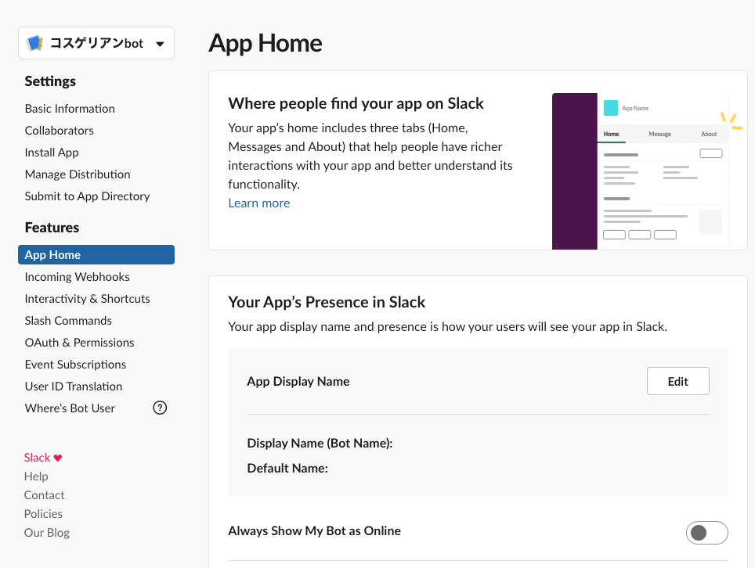Follow the Learn more link
The height and width of the screenshot is (568, 755).
coord(259,203)
